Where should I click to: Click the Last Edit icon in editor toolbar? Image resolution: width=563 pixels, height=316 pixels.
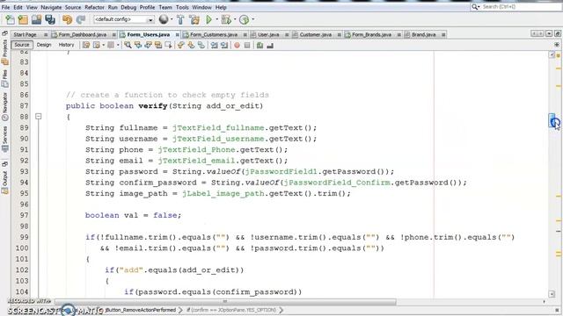(86, 45)
